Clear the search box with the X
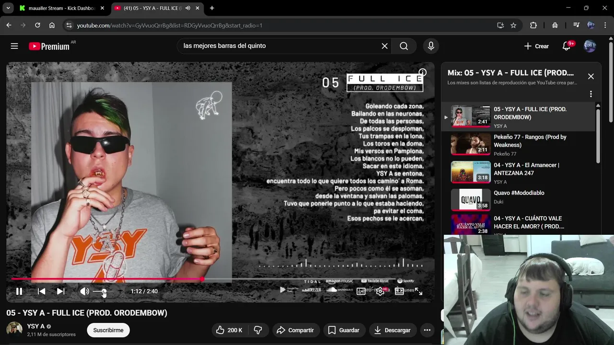The width and height of the screenshot is (614, 345). click(385, 46)
